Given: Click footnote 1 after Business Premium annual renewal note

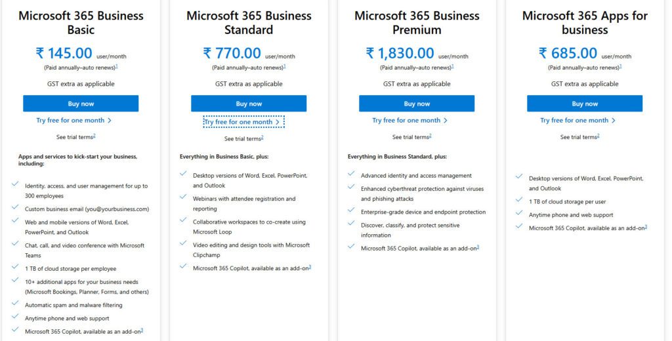Looking at the screenshot, I should point(453,66).
